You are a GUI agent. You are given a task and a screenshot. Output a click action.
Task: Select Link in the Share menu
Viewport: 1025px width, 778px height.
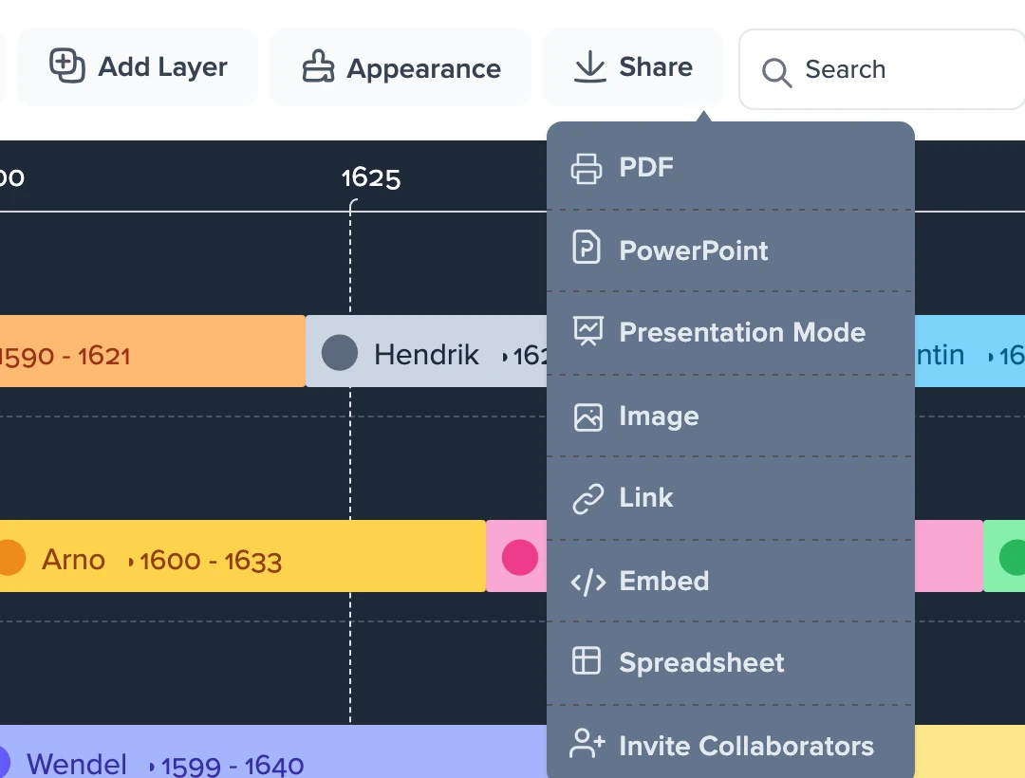(x=730, y=498)
